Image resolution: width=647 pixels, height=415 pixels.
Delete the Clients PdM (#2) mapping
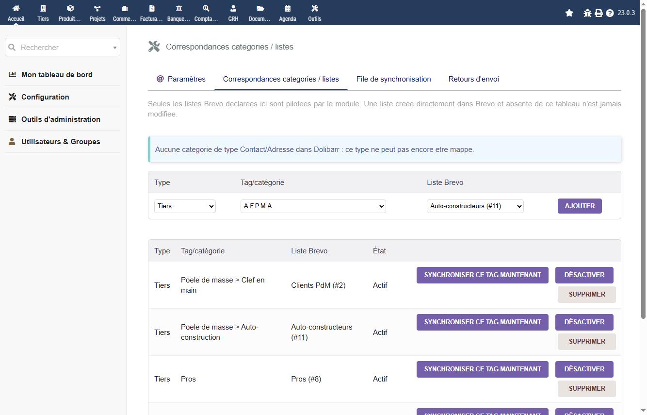[587, 294]
